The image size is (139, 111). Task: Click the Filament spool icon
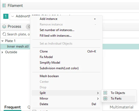tap(4, 6)
